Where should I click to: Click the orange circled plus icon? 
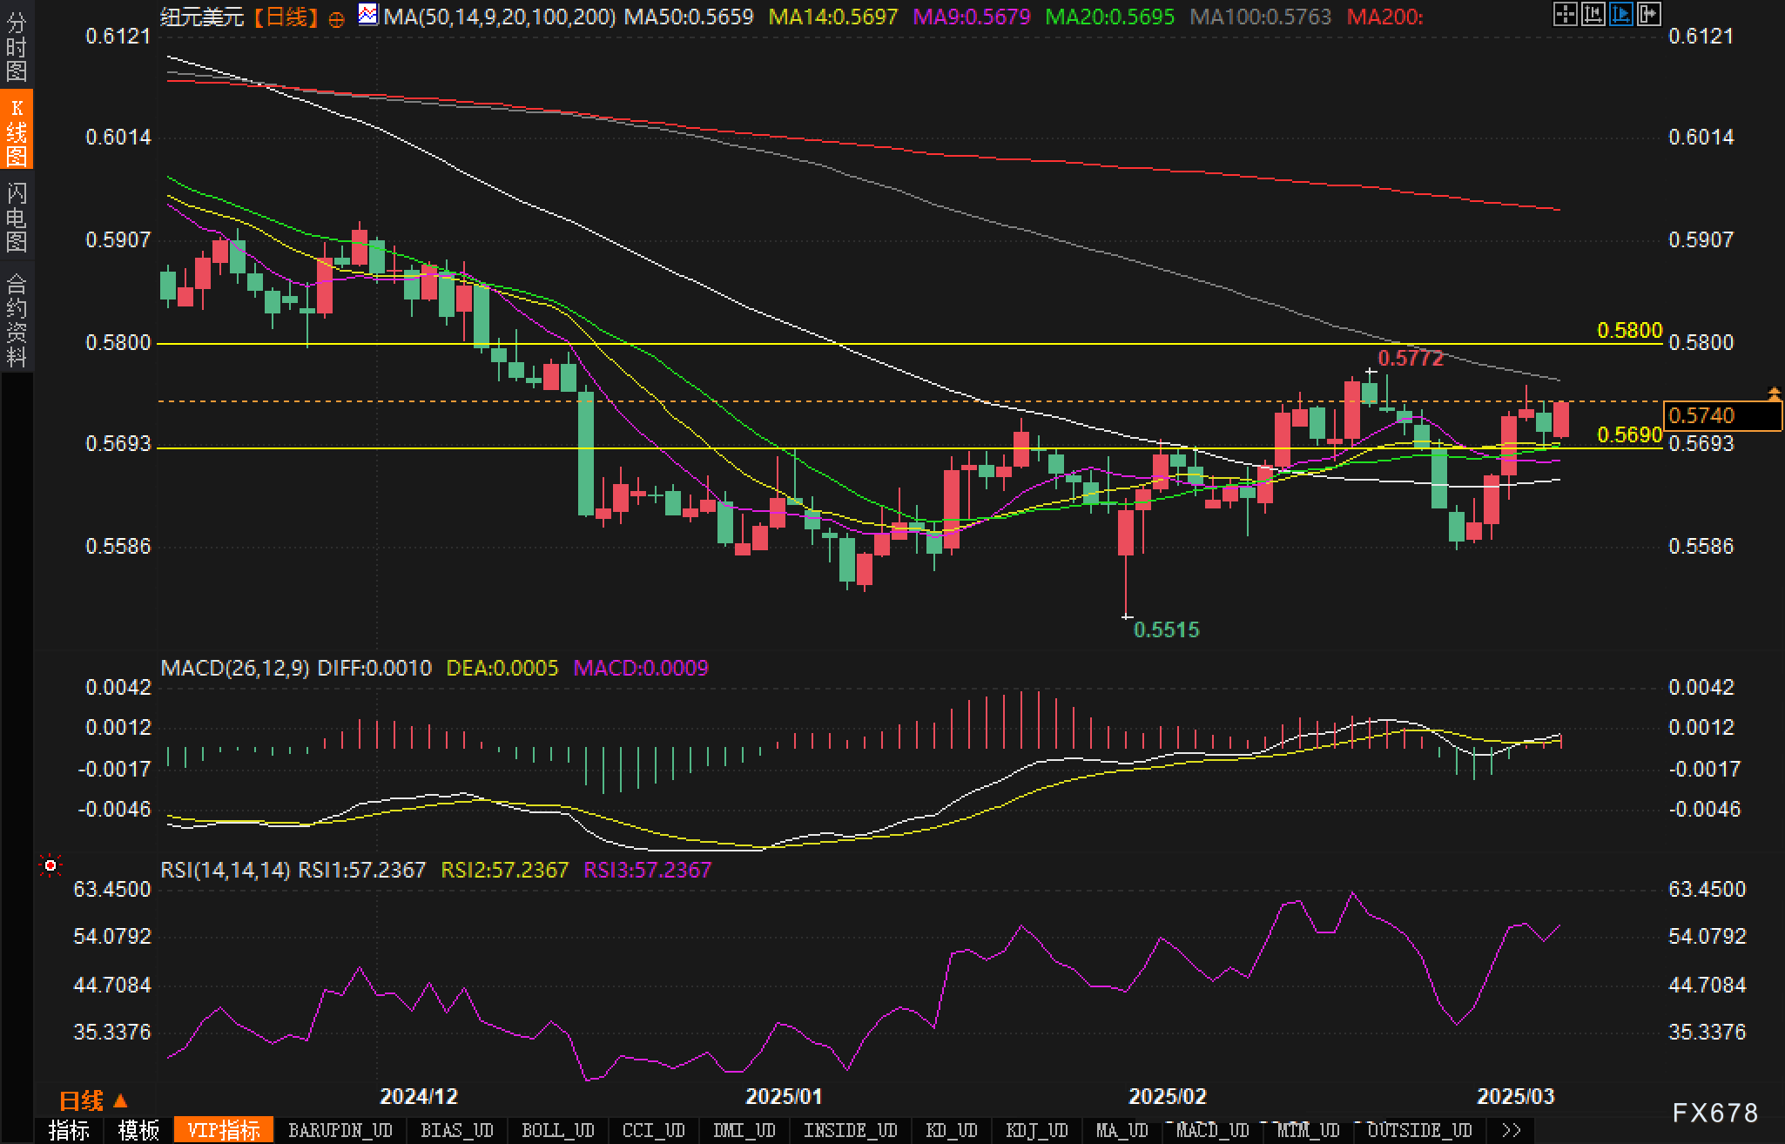336,19
